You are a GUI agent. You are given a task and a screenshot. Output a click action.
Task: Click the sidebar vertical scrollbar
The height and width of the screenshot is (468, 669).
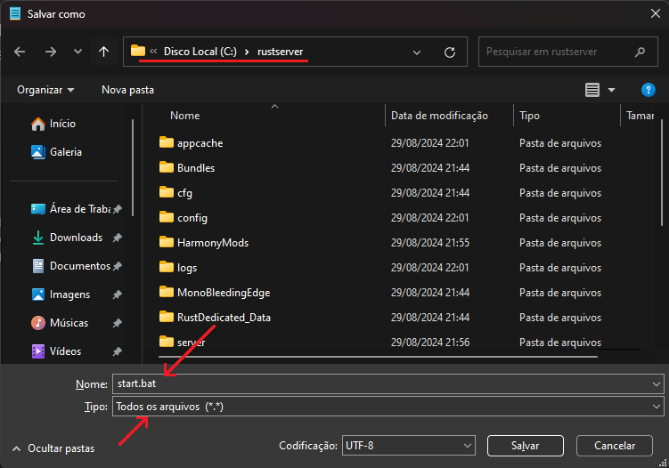click(x=133, y=167)
